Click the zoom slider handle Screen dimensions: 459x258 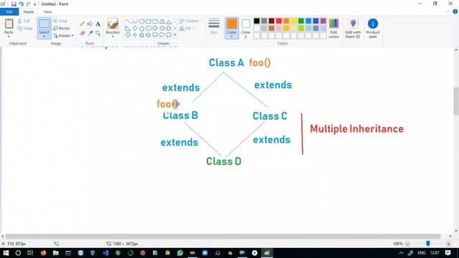point(428,244)
